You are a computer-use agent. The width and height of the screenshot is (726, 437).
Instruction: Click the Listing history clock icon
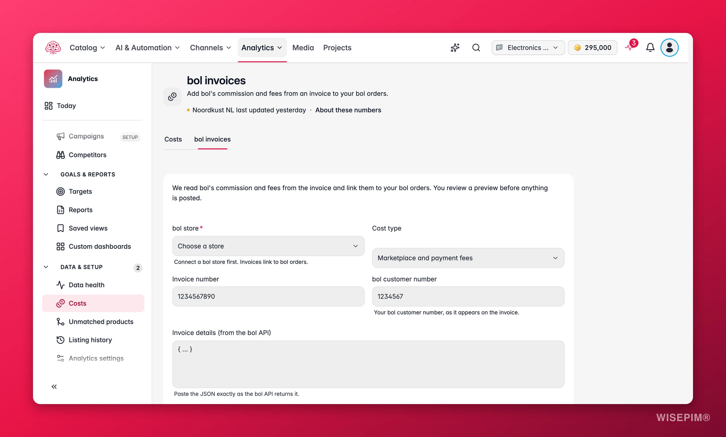60,340
